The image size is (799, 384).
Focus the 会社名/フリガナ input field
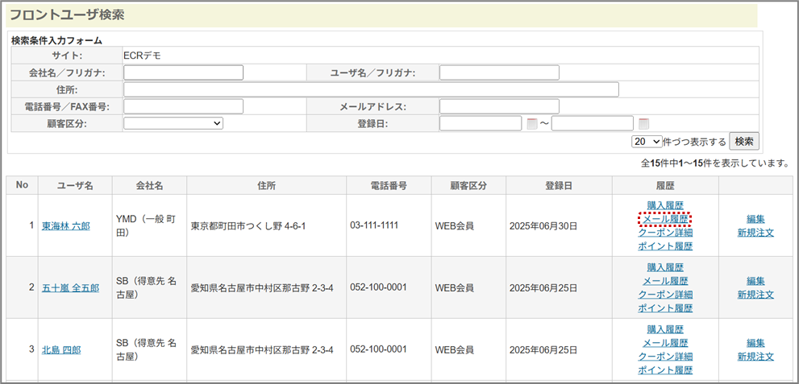tap(184, 72)
